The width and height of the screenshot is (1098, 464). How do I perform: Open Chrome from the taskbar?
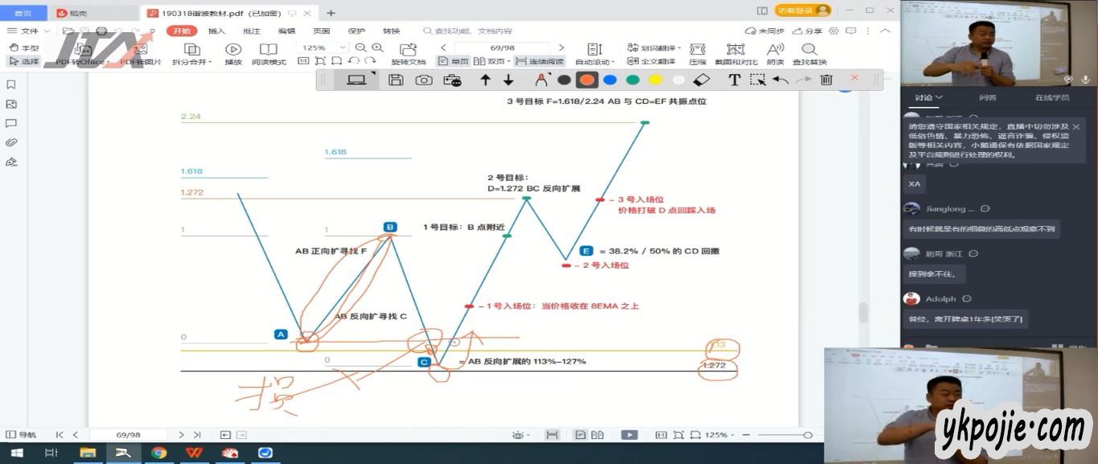[159, 453]
